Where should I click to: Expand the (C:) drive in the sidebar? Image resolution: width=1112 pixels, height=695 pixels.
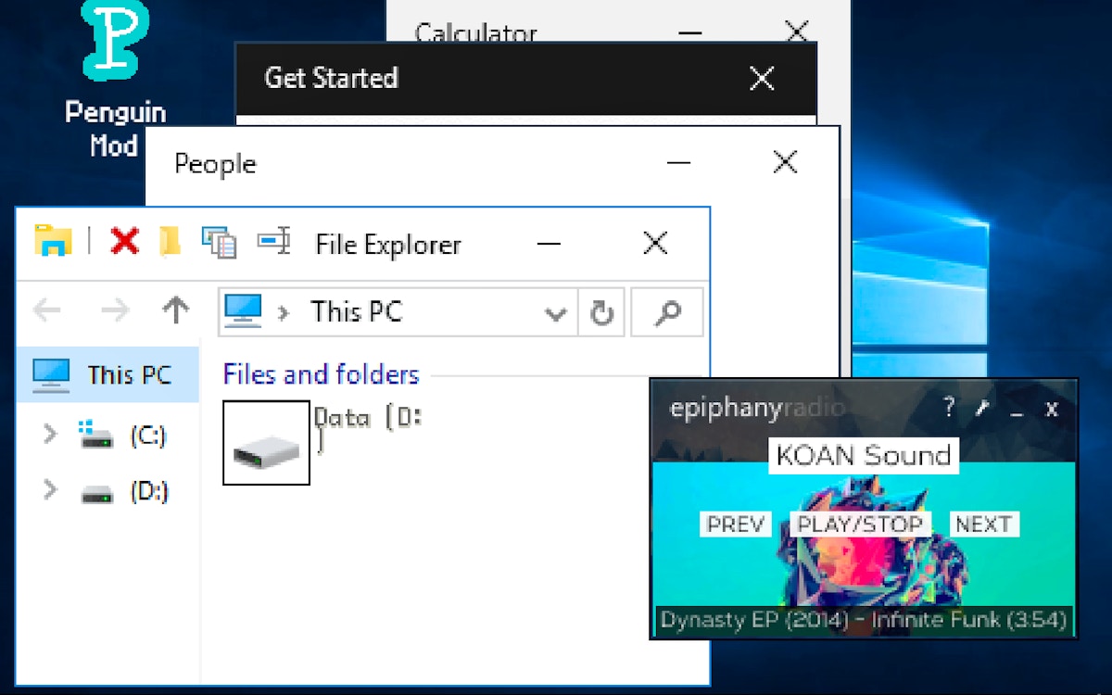coord(48,436)
